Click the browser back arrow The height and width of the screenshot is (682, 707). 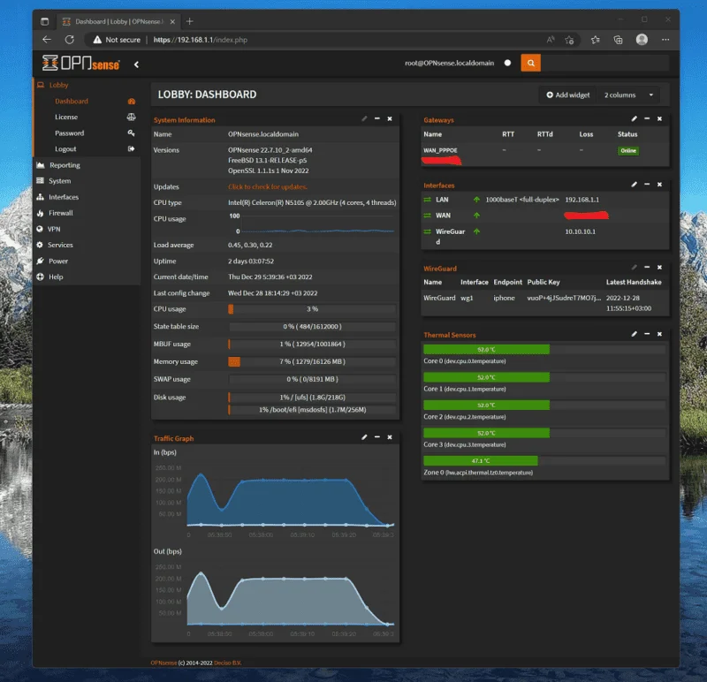[47, 40]
